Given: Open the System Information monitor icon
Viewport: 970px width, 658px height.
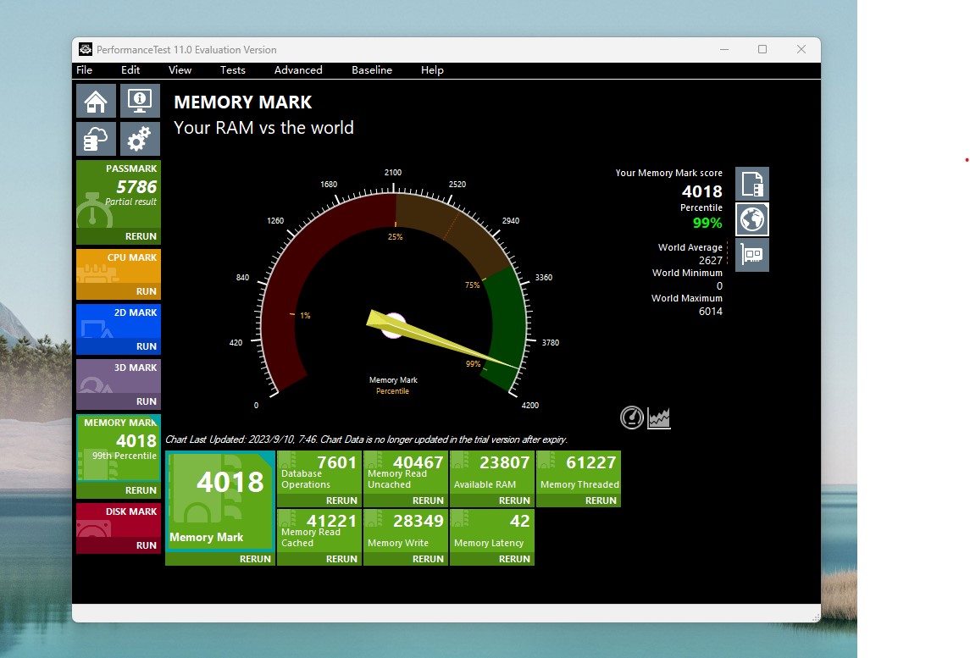Looking at the screenshot, I should pyautogui.click(x=140, y=101).
